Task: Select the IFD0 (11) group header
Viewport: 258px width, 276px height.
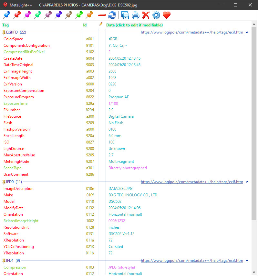Action: tap(14, 182)
